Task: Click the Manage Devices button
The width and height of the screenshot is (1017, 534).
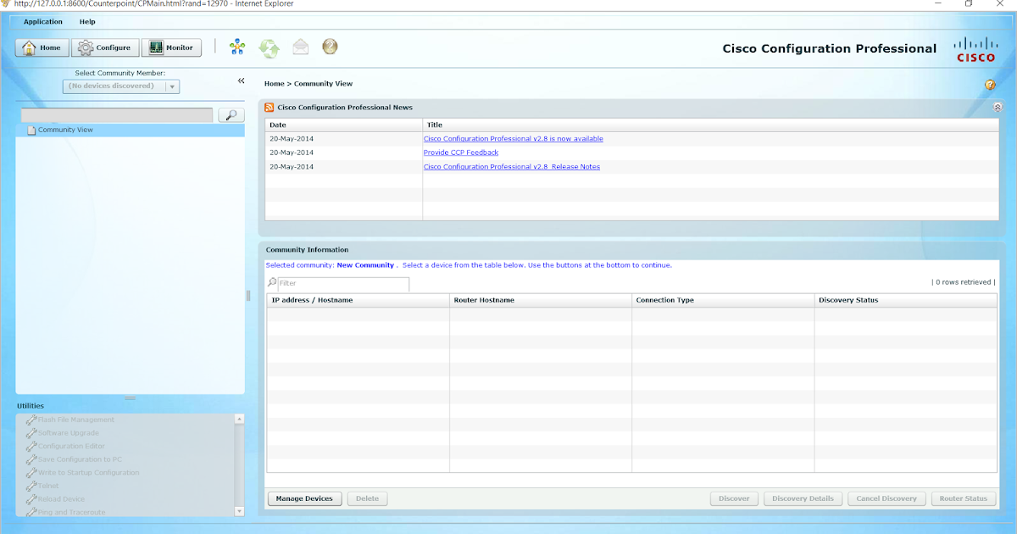Action: pos(305,498)
